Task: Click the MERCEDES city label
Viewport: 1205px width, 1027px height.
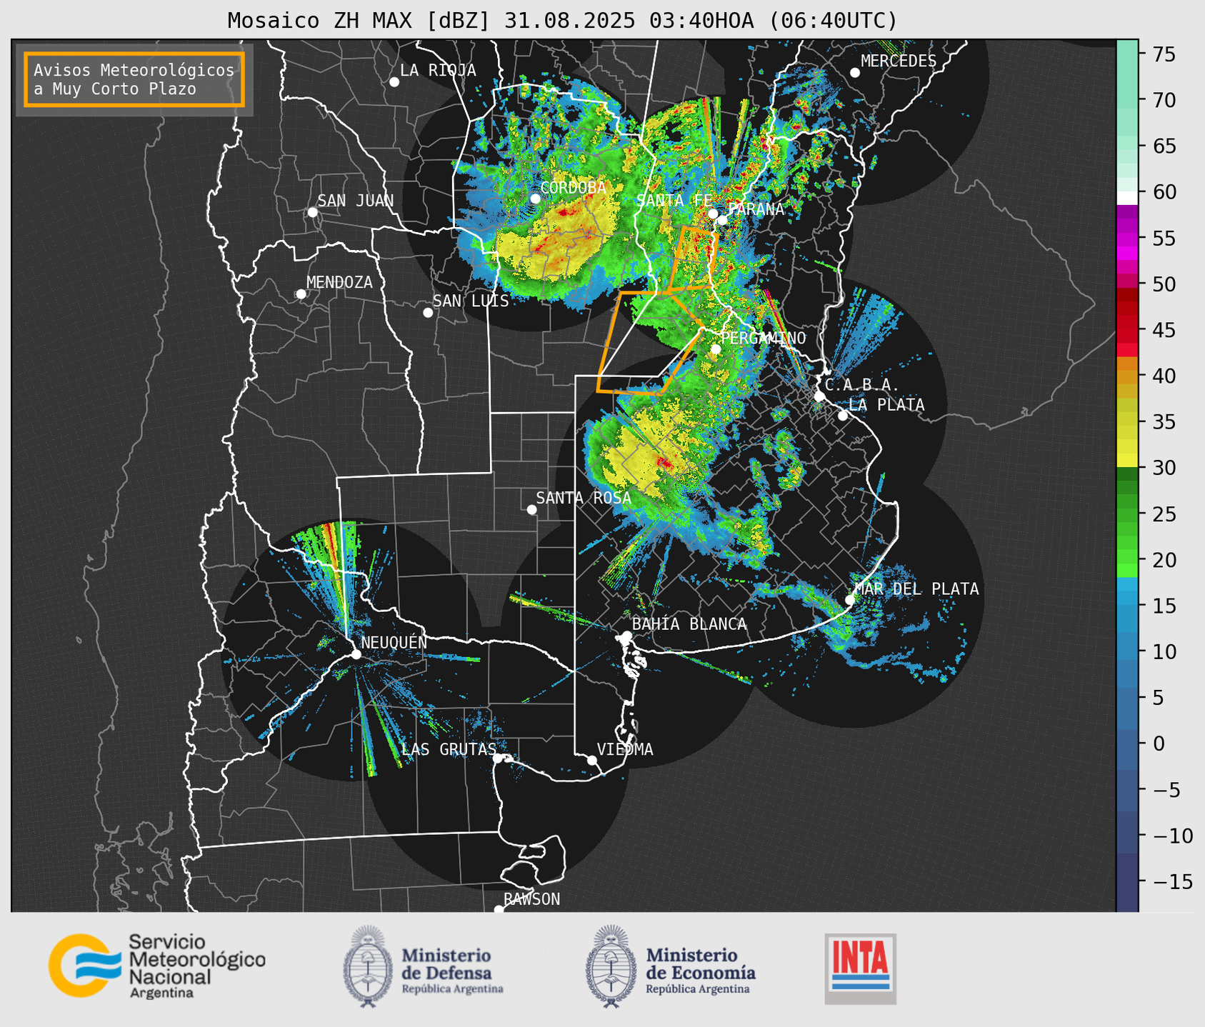Action: [x=898, y=61]
